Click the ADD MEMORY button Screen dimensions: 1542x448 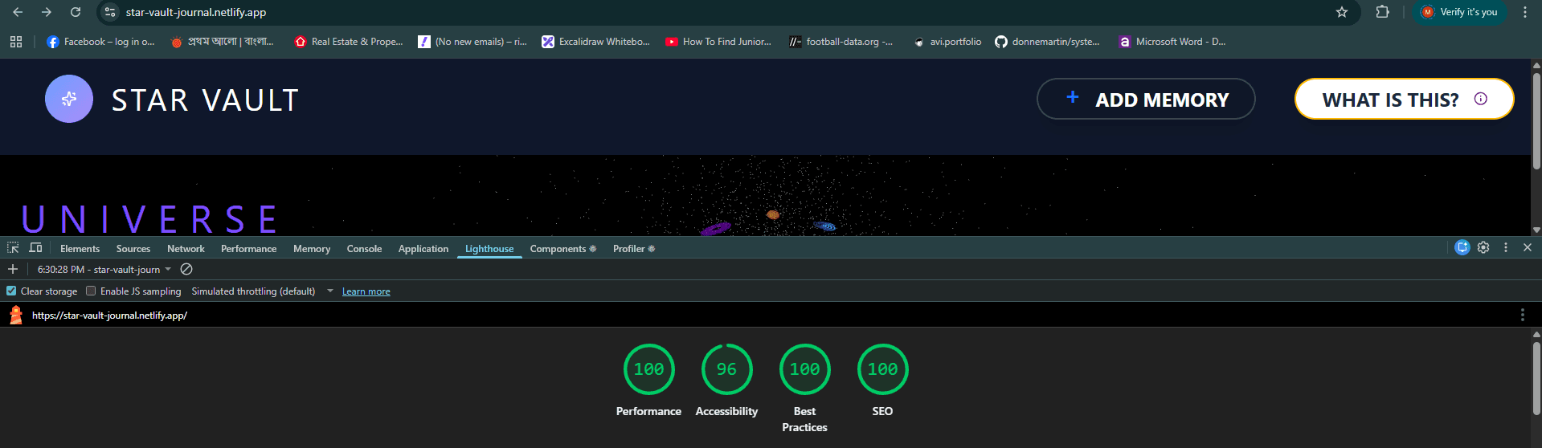pyautogui.click(x=1146, y=99)
